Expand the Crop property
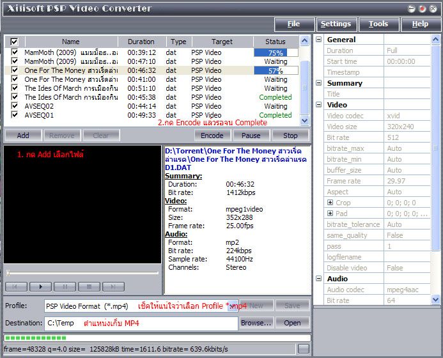Viewport: 443px width, 358px height. (x=330, y=202)
